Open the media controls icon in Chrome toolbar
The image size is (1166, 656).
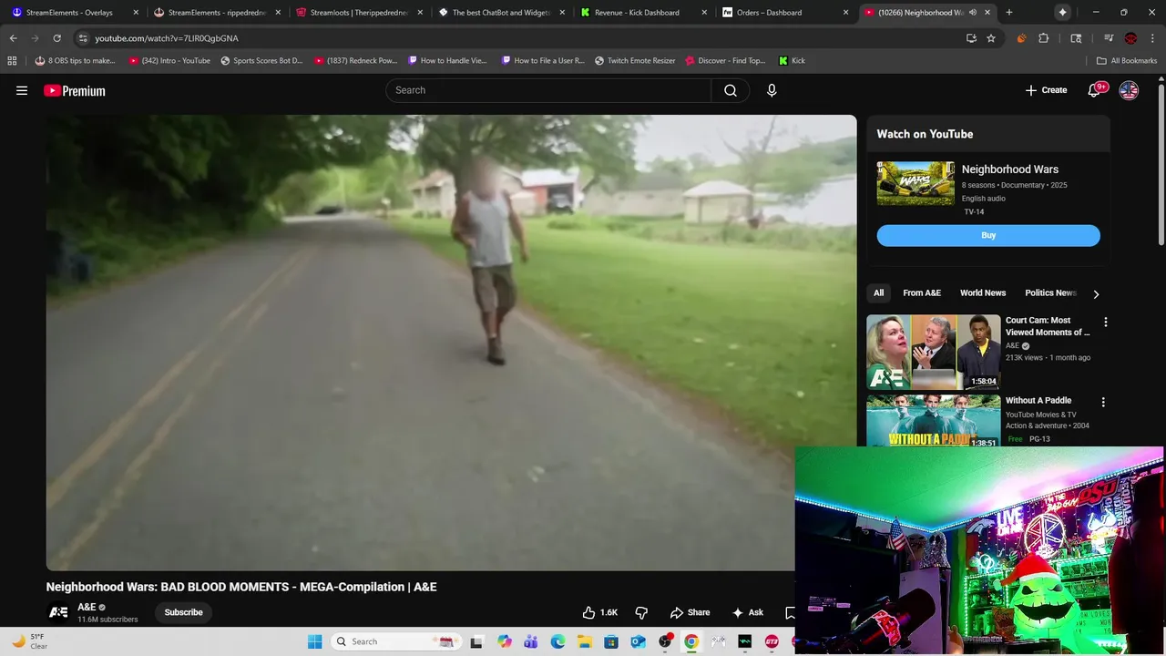1109,38
